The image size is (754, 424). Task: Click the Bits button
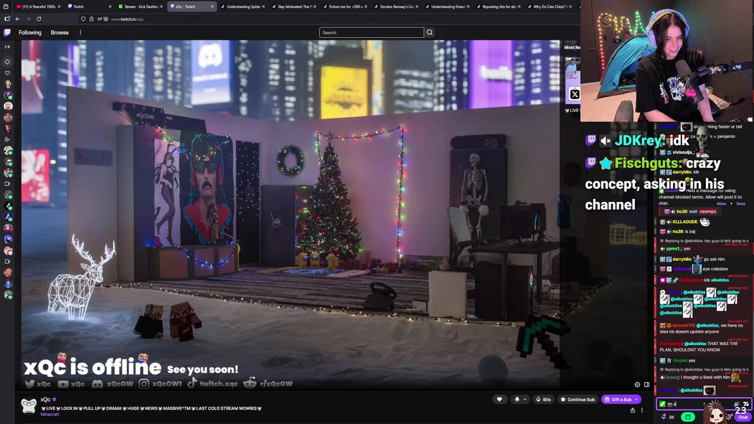(x=543, y=399)
